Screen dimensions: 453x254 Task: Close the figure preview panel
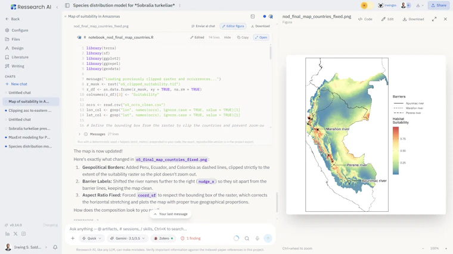(x=445, y=19)
